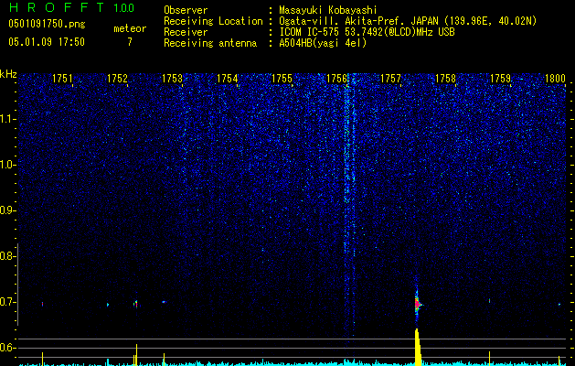Click the 1752 time axis marker
This screenshot has width=575, height=366.
point(117,79)
